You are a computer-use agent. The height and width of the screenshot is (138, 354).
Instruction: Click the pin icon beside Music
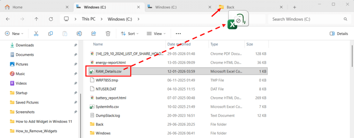[x=75, y=74]
